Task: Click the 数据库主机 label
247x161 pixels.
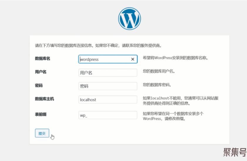Action: (x=44, y=99)
